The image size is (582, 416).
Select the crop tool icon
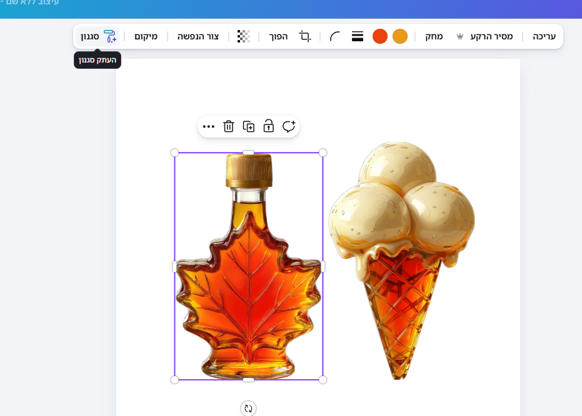(x=304, y=36)
